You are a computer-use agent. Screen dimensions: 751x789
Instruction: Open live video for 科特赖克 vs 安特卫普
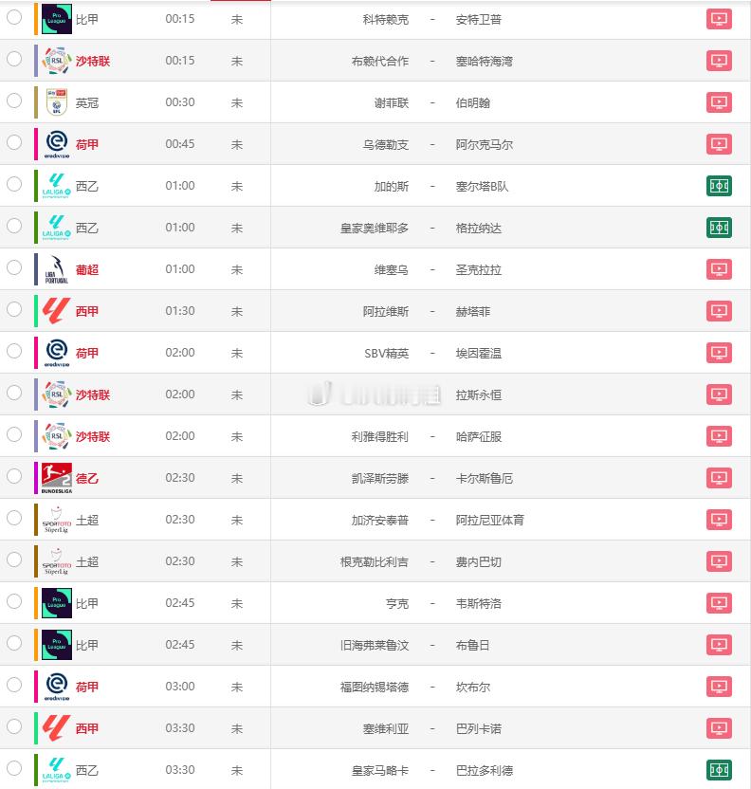pos(719,19)
